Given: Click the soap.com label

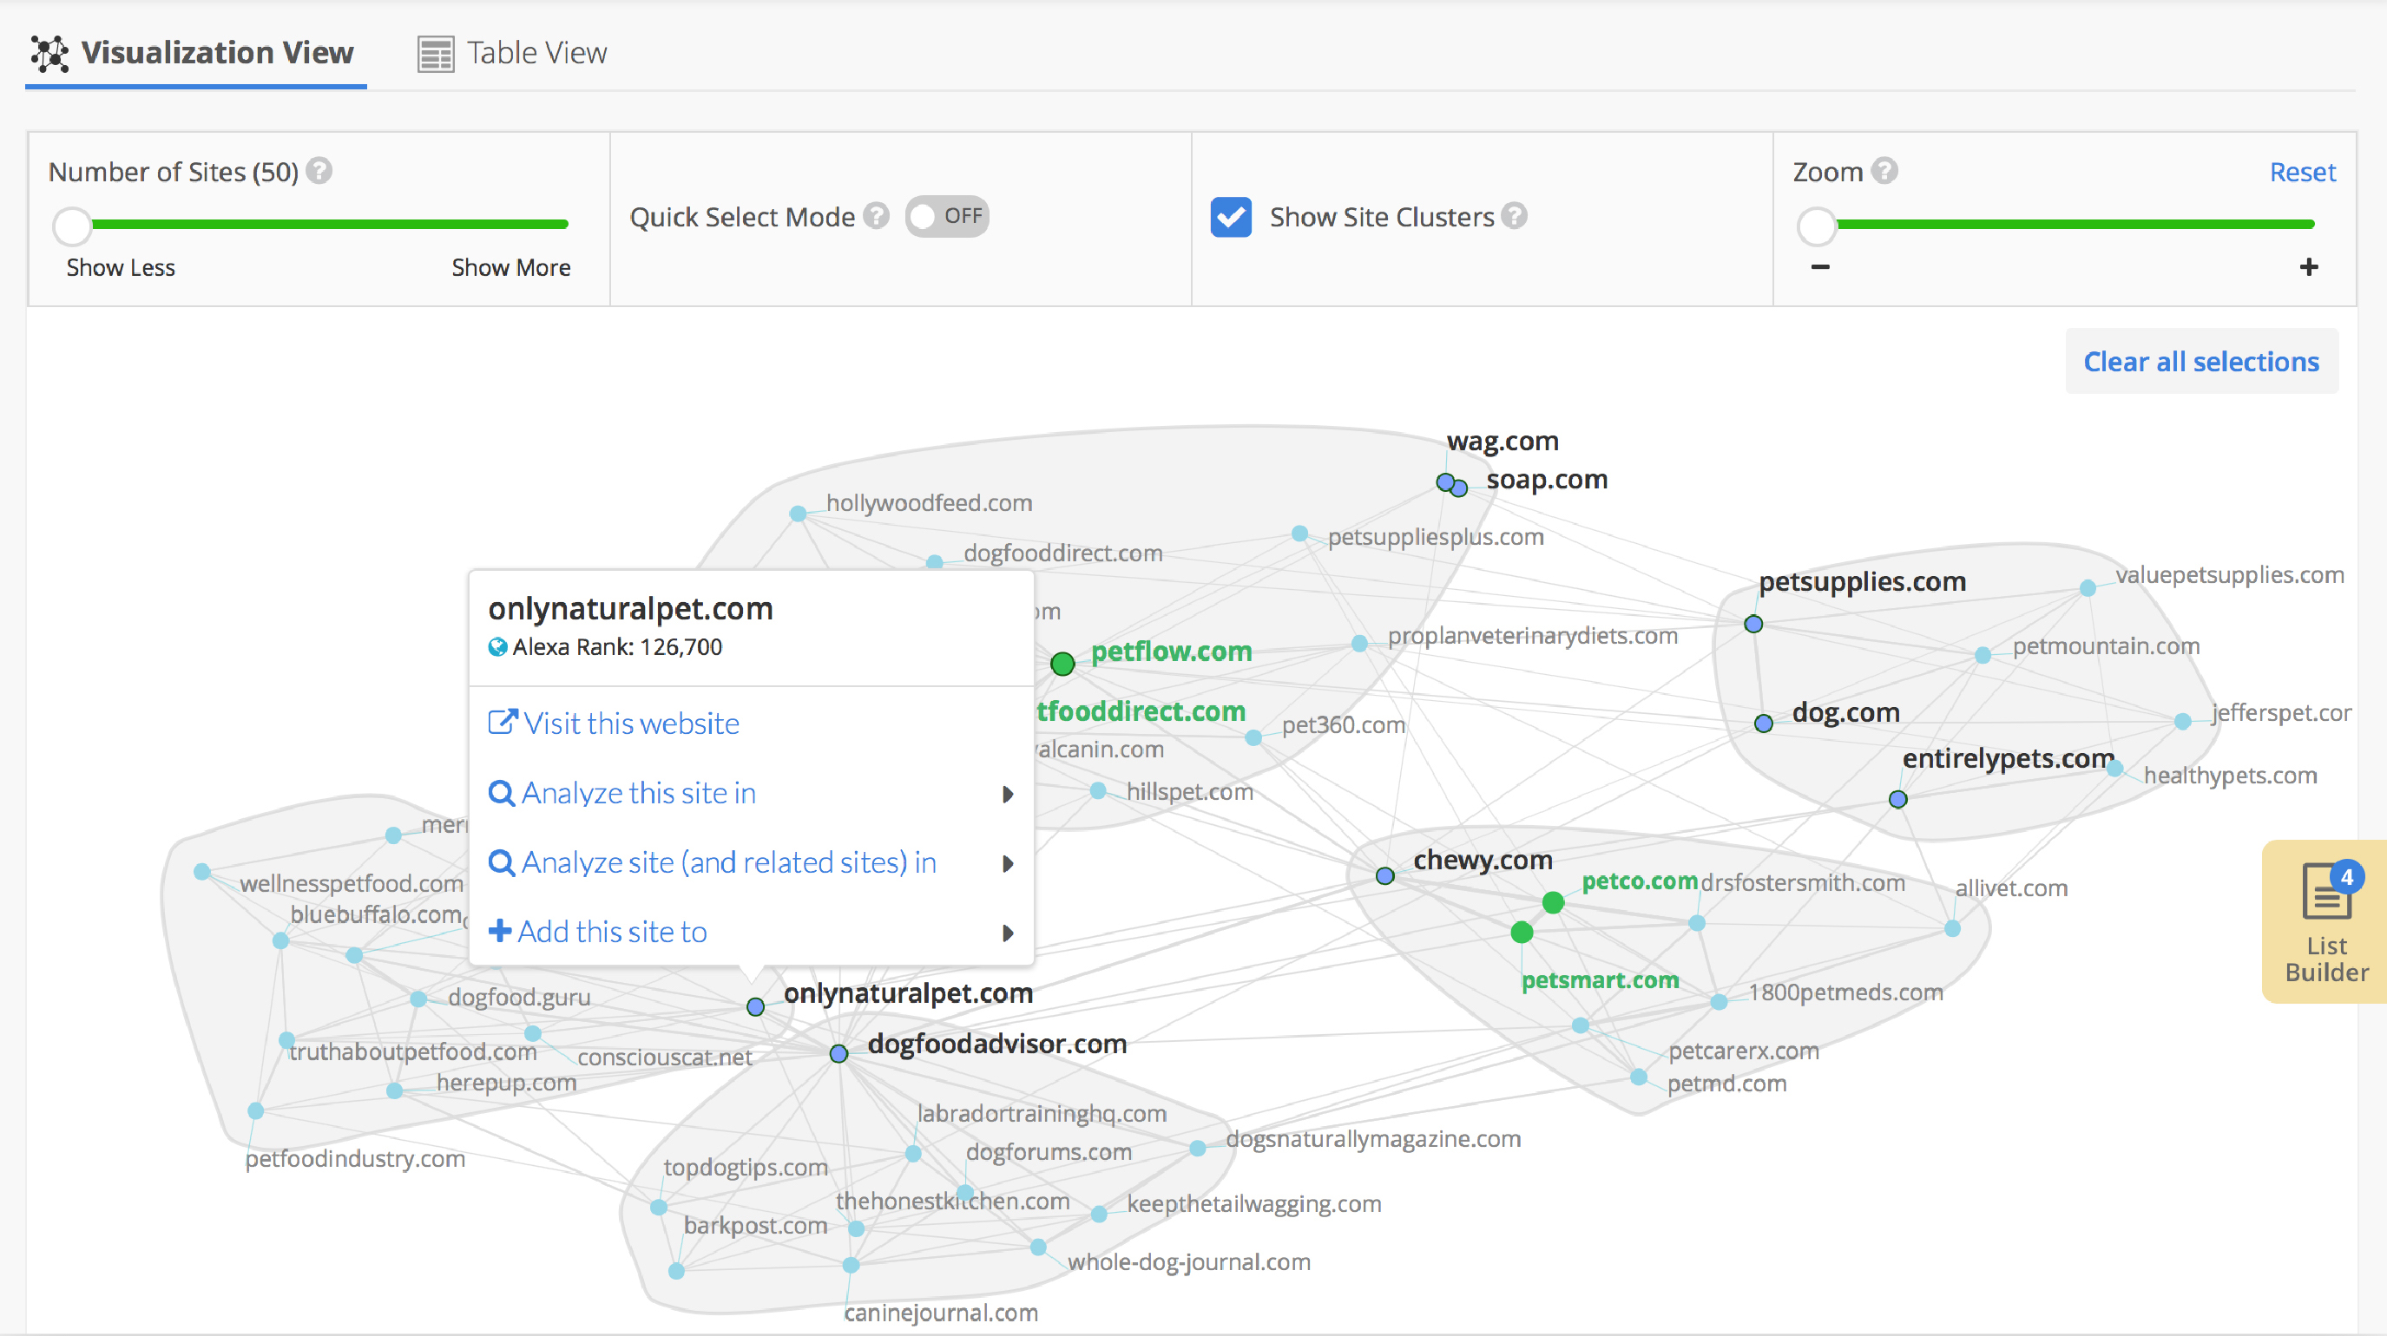Looking at the screenshot, I should pos(1547,480).
